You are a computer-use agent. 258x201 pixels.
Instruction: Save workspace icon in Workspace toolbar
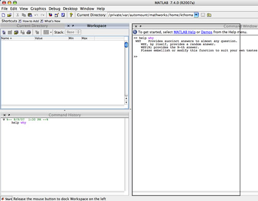tap(23, 32)
